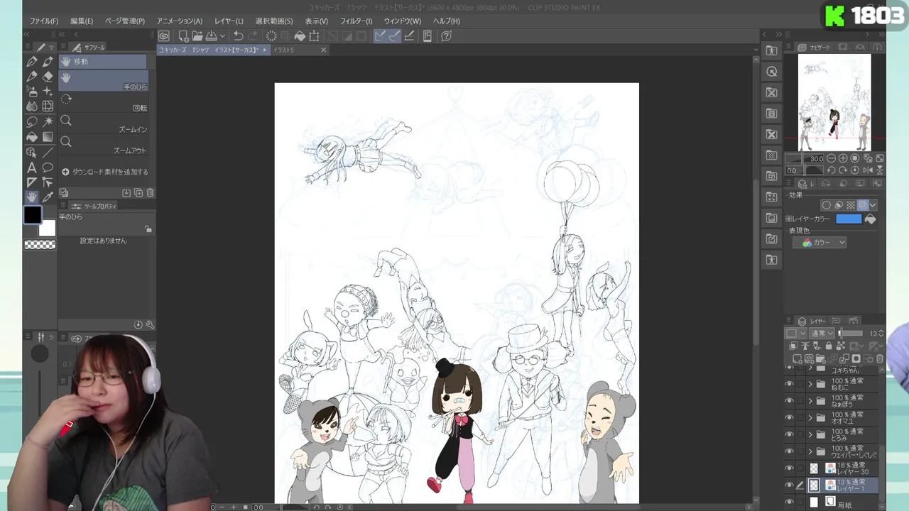Viewport: 909px width, 511px height.
Task: Open the effect options dropdown arrow
Action: tap(873, 205)
